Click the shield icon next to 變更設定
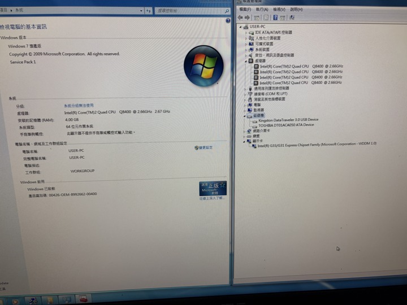The image size is (407, 305). [x=197, y=148]
